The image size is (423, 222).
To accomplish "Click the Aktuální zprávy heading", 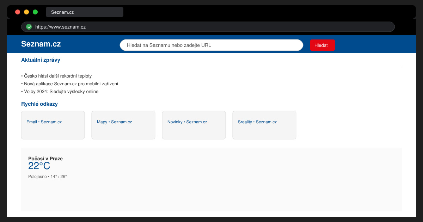I will (41, 60).
